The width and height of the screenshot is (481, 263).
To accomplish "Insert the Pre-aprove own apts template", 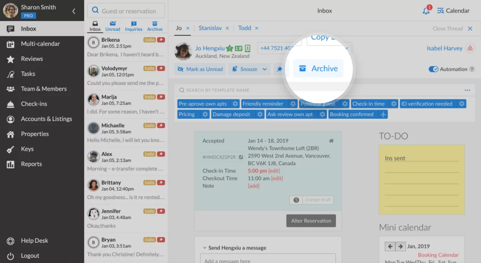I will tap(203, 104).
